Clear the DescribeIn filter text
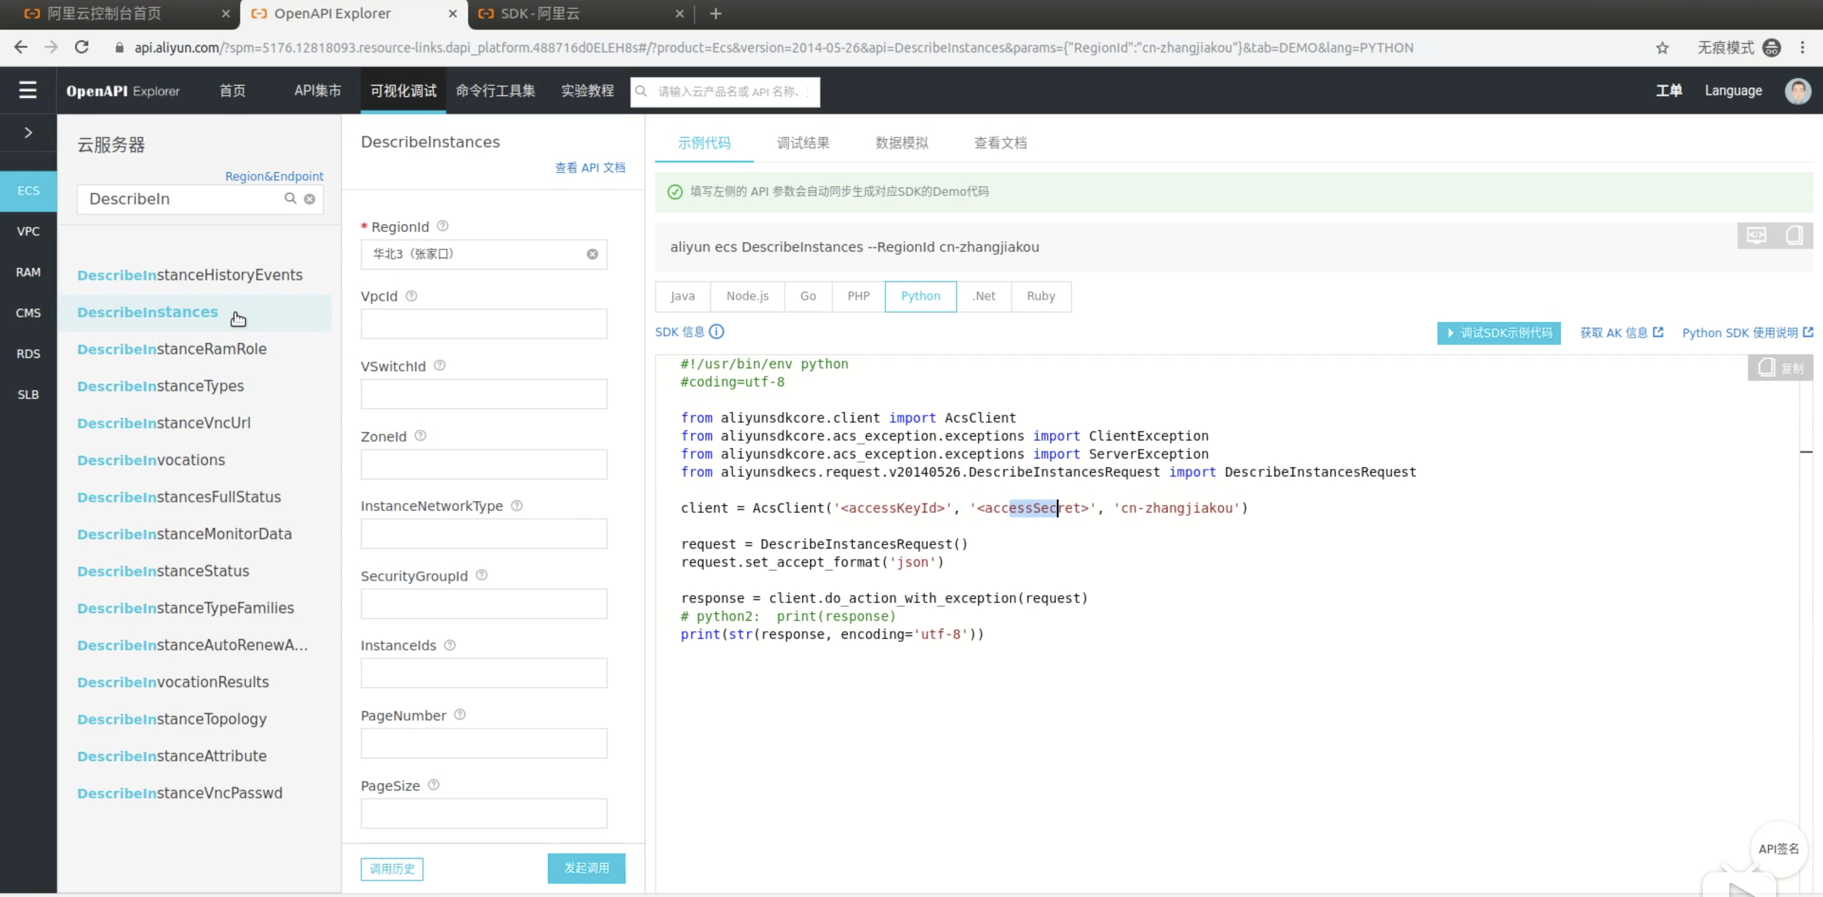Image resolution: width=1823 pixels, height=897 pixels. (310, 199)
